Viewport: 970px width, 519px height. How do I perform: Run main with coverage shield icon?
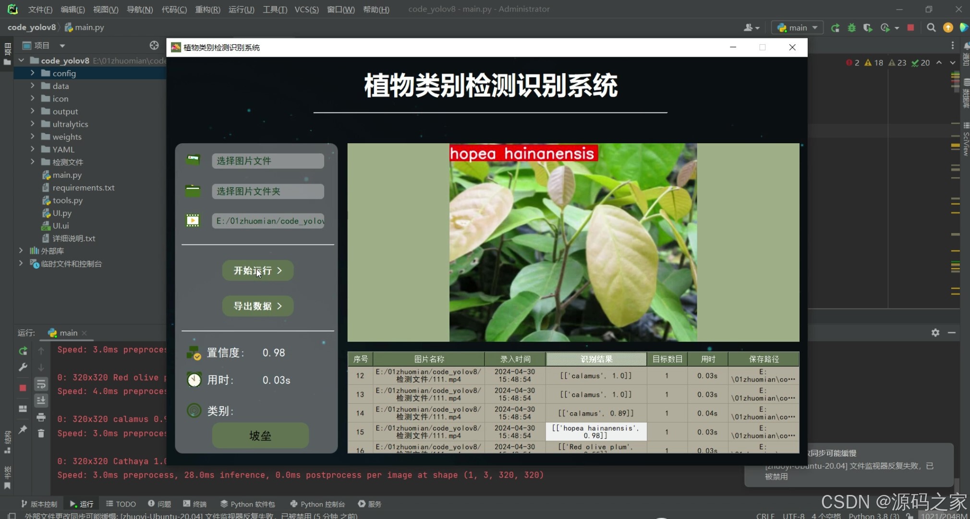869,28
